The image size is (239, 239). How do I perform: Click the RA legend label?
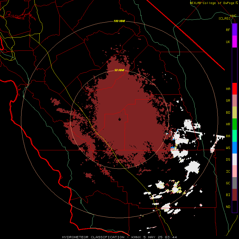(228, 136)
